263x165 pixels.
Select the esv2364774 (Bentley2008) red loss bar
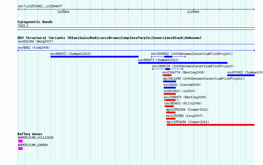(x=167, y=75)
